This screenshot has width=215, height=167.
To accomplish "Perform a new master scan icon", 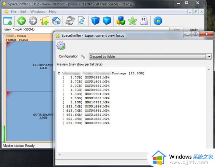I will (70, 21).
